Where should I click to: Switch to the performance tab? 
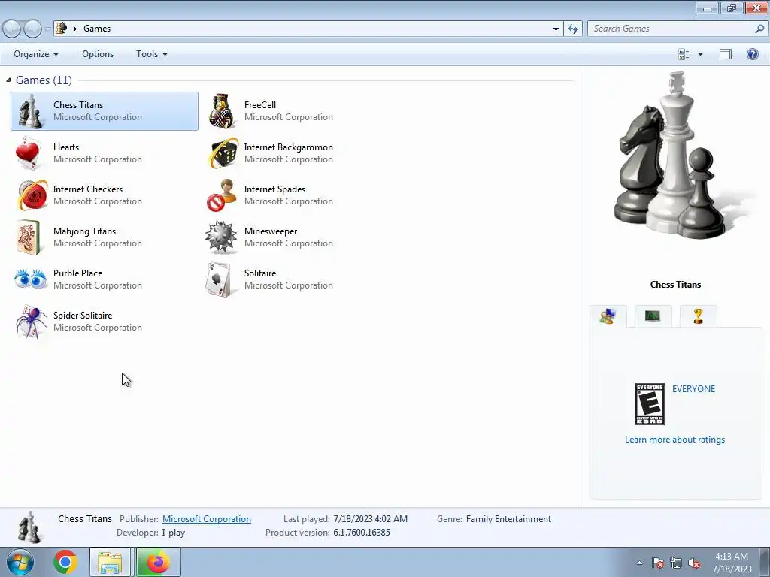pyautogui.click(x=652, y=316)
